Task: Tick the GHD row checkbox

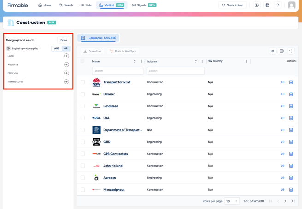Action: 83,142
